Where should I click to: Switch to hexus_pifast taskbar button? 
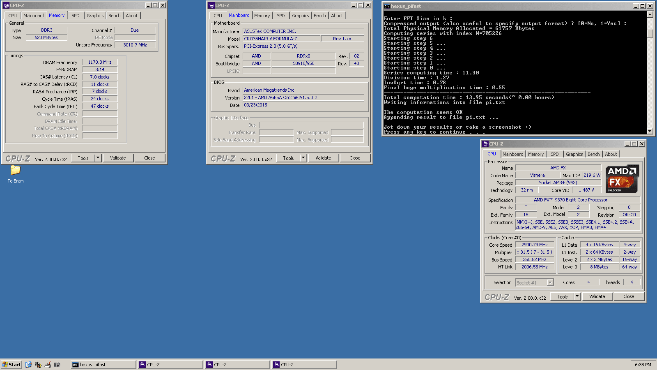click(103, 365)
